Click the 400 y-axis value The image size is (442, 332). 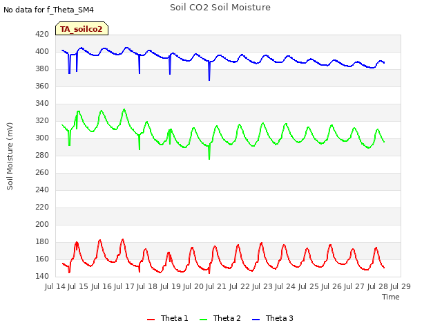[x=42, y=52]
